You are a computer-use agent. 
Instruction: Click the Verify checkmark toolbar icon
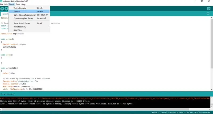pyautogui.click(x=2, y=9)
